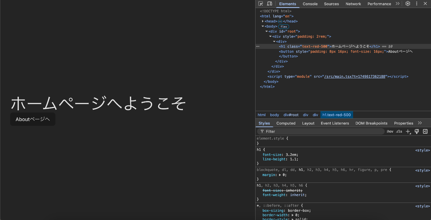Switch to the Styles sub-tab

click(x=264, y=123)
